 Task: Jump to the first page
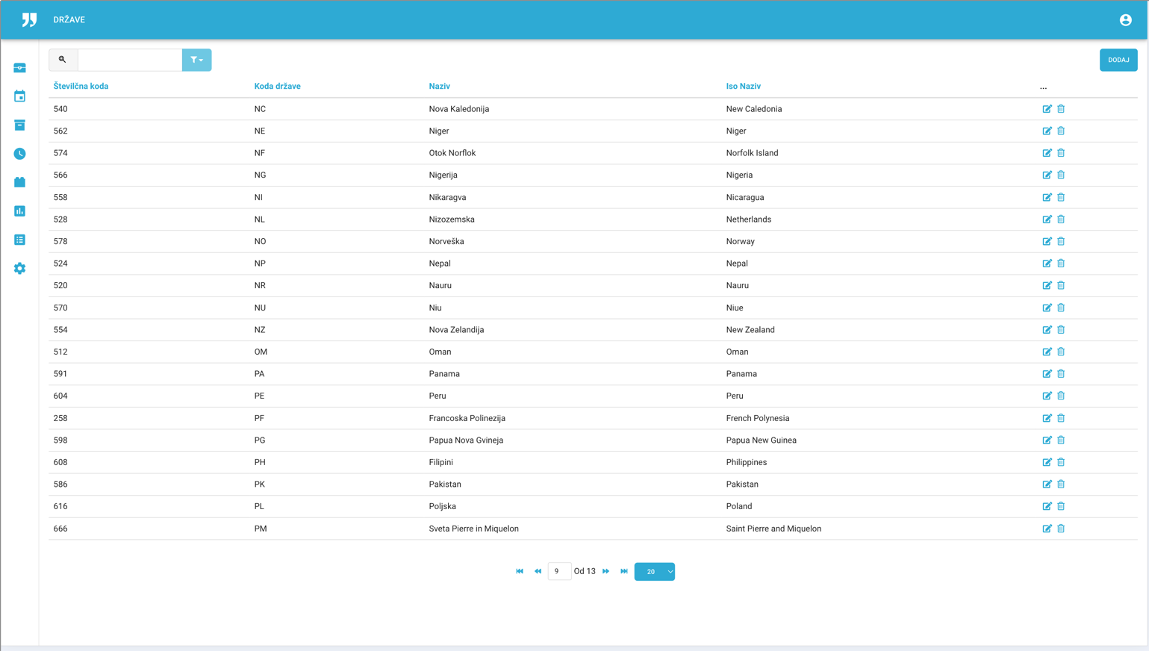click(x=520, y=572)
